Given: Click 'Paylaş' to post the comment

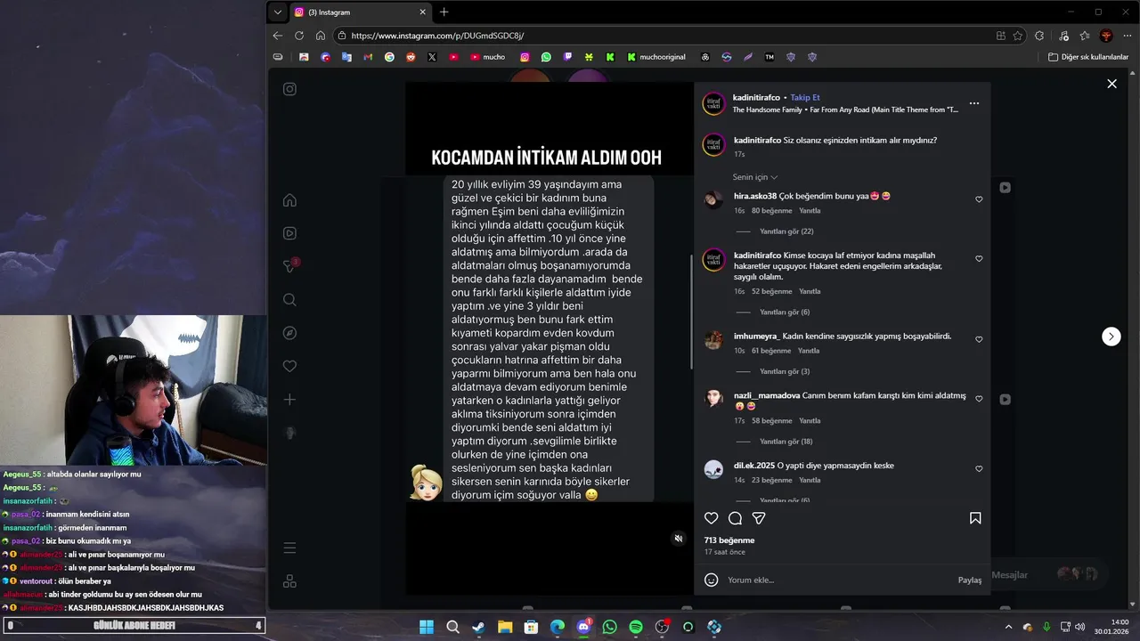Looking at the screenshot, I should point(970,580).
